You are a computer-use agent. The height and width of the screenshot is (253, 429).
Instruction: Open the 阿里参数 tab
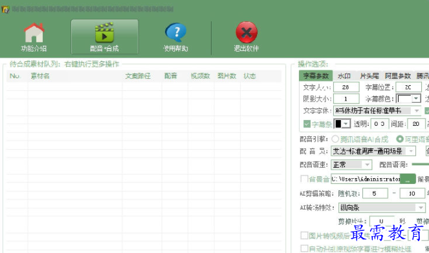(x=398, y=76)
